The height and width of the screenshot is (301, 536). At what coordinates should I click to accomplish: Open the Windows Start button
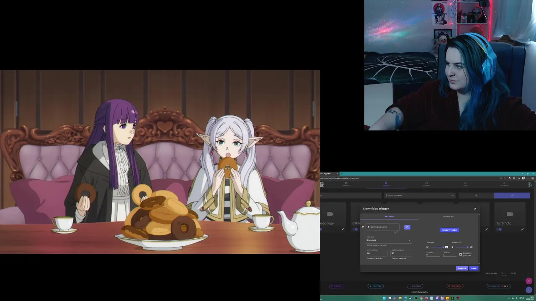tap(384, 298)
